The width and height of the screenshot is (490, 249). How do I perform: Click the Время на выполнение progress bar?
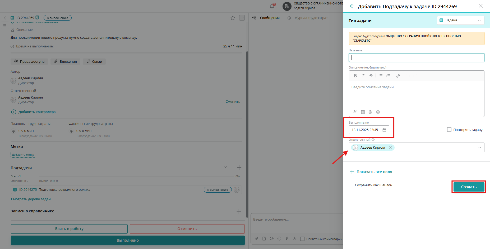pyautogui.click(x=126, y=53)
